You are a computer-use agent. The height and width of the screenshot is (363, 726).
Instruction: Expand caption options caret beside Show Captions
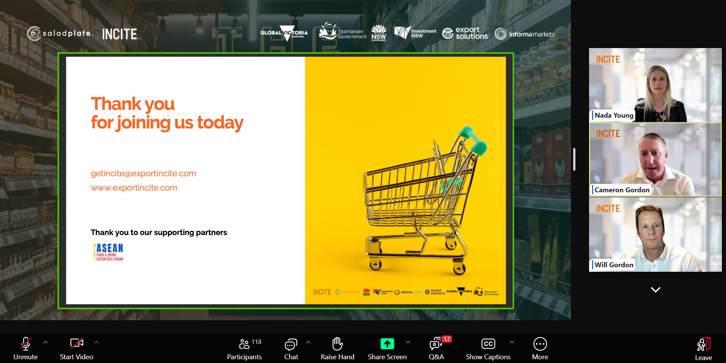point(511,342)
